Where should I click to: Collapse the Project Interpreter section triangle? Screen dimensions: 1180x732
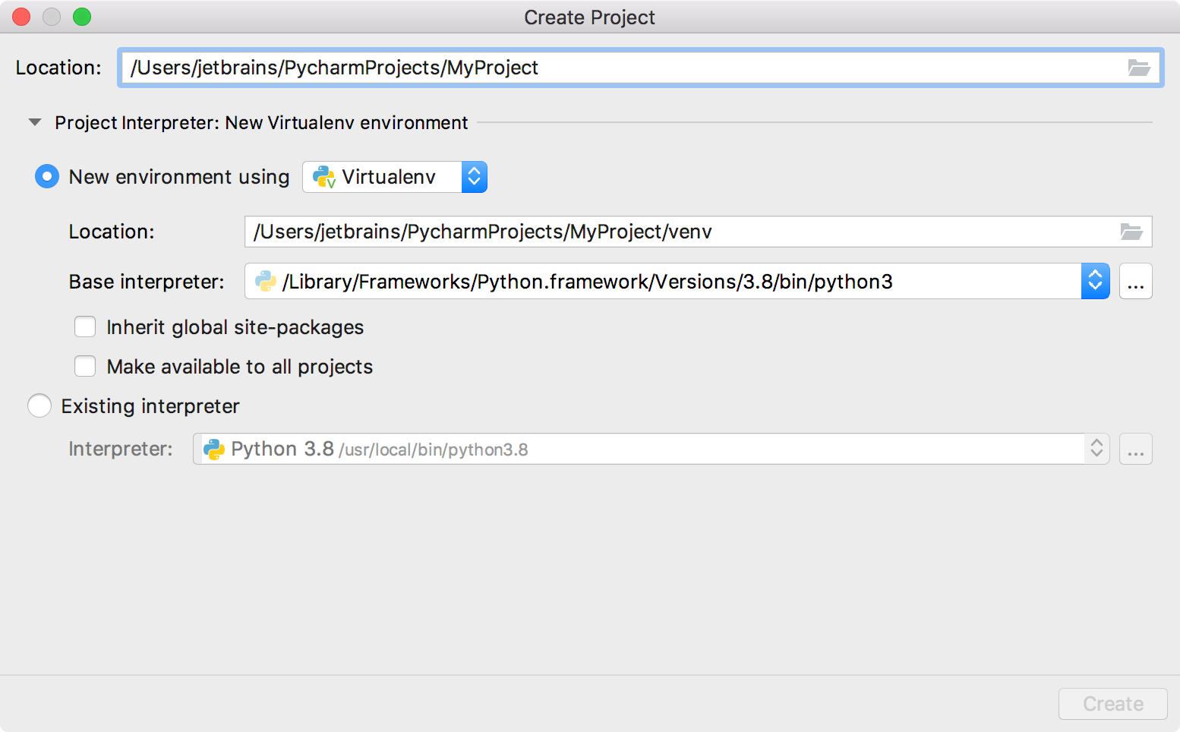click(x=35, y=122)
